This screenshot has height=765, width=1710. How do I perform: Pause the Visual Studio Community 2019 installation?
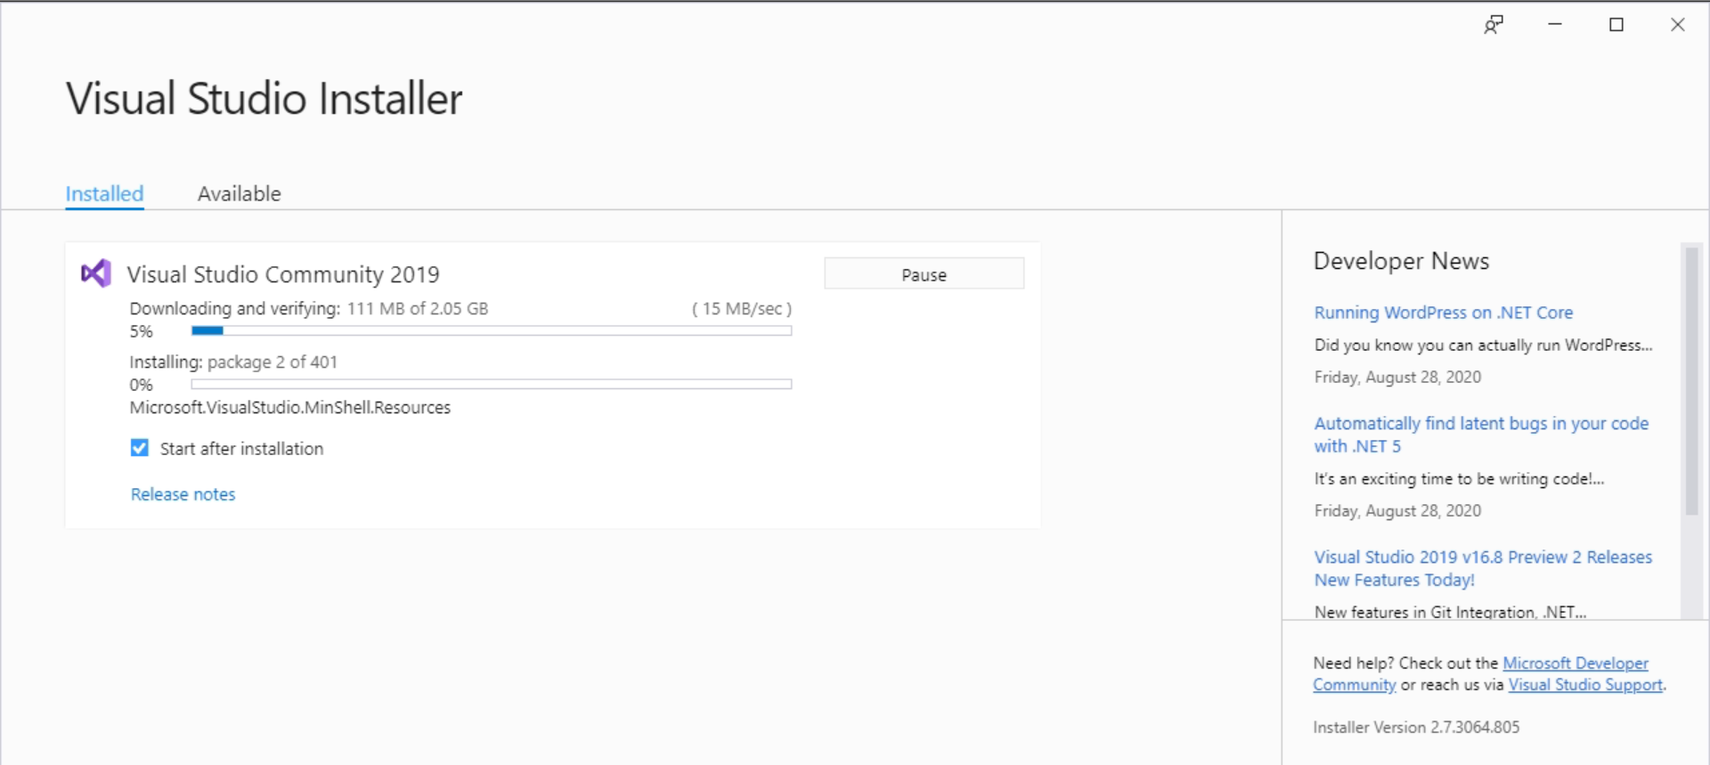pyautogui.click(x=924, y=274)
